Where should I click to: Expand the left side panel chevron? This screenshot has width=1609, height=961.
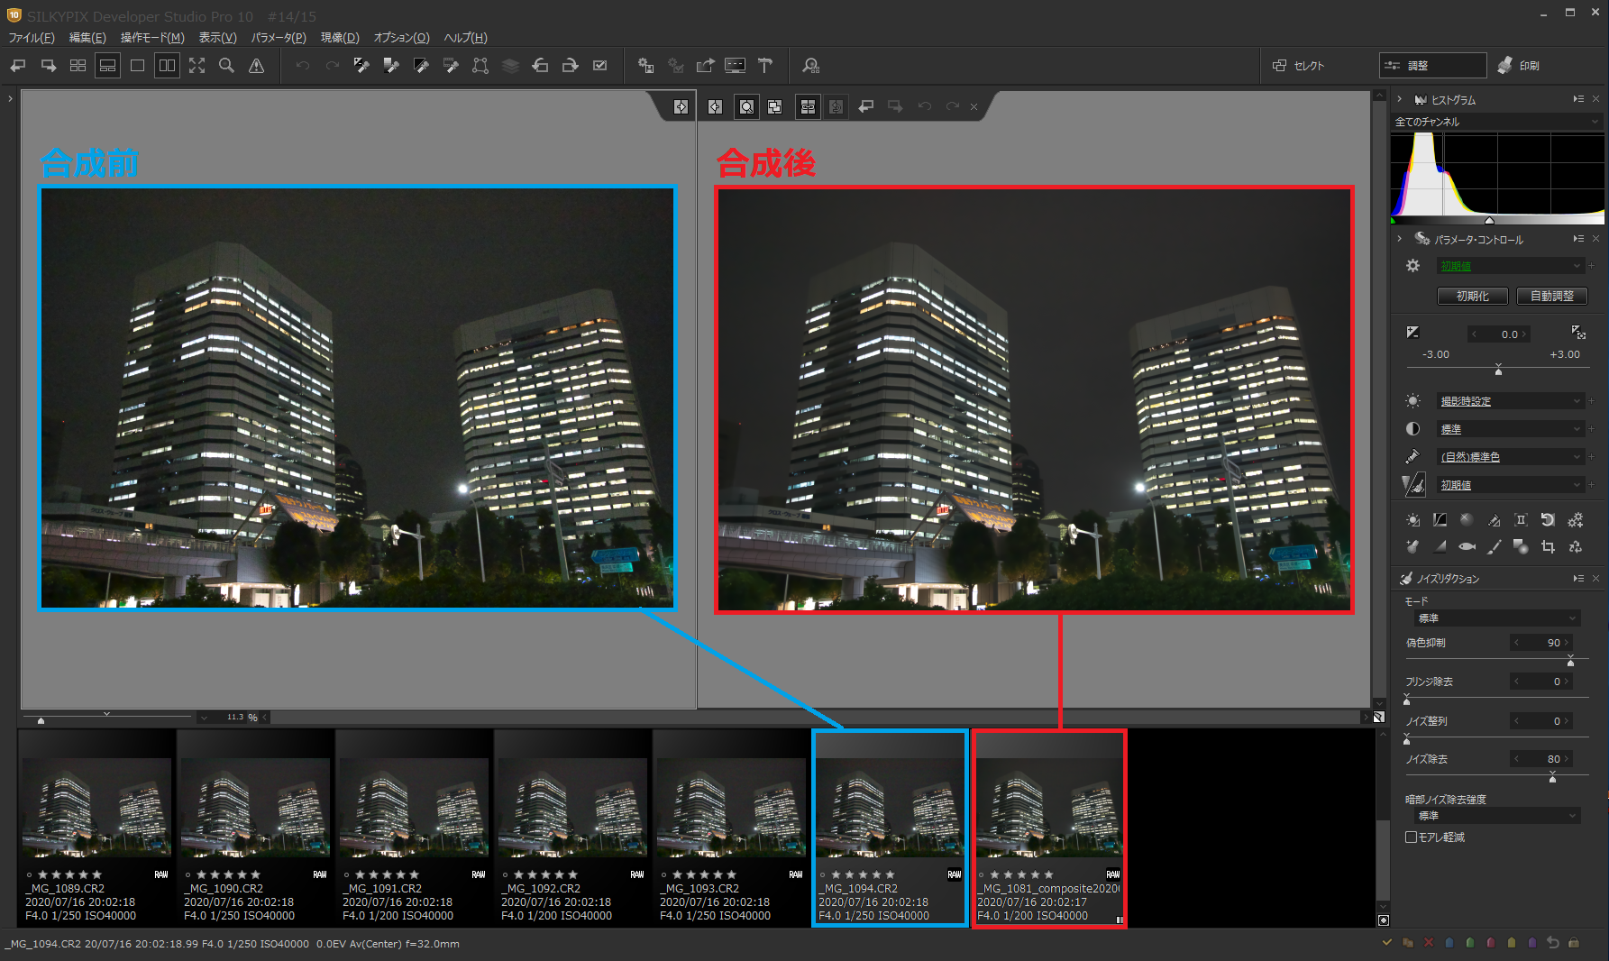click(10, 98)
